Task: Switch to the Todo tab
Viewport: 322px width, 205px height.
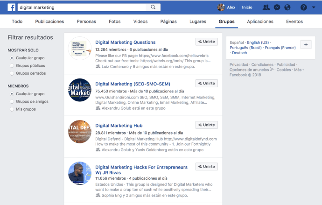Action: (x=17, y=21)
